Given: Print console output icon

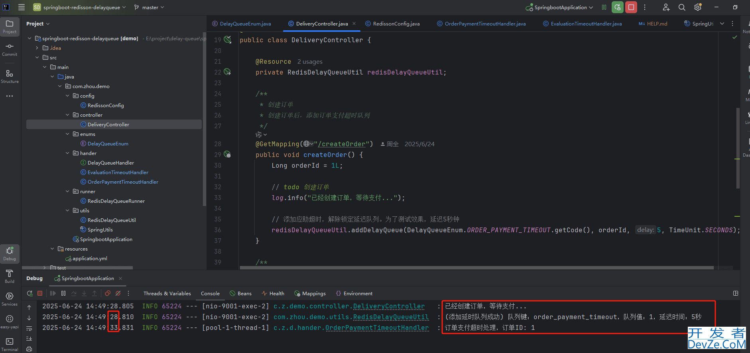Looking at the screenshot, I should [29, 349].
